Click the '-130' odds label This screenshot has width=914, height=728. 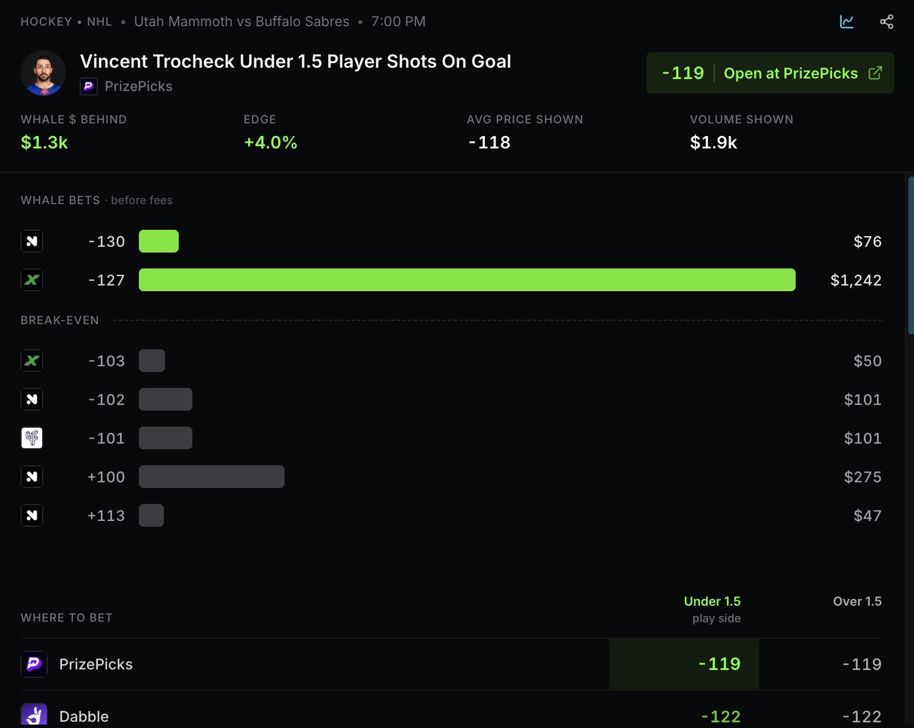(106, 241)
